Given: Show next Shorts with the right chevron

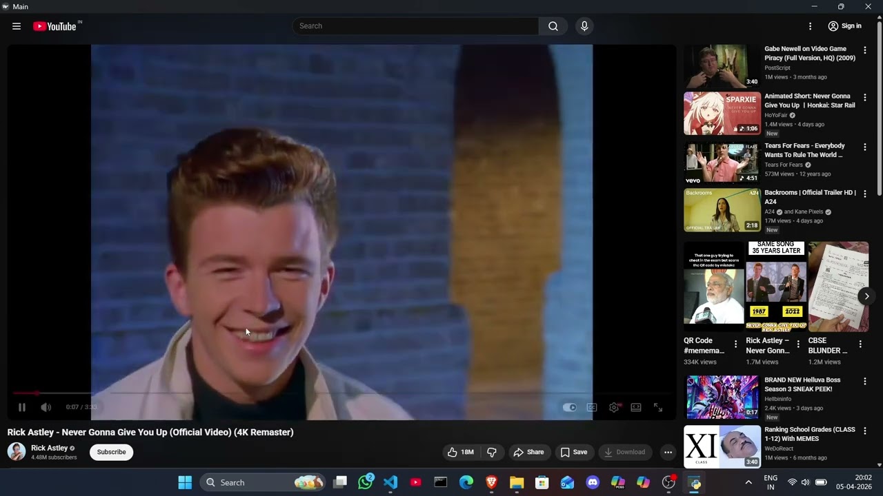Looking at the screenshot, I should [866, 296].
